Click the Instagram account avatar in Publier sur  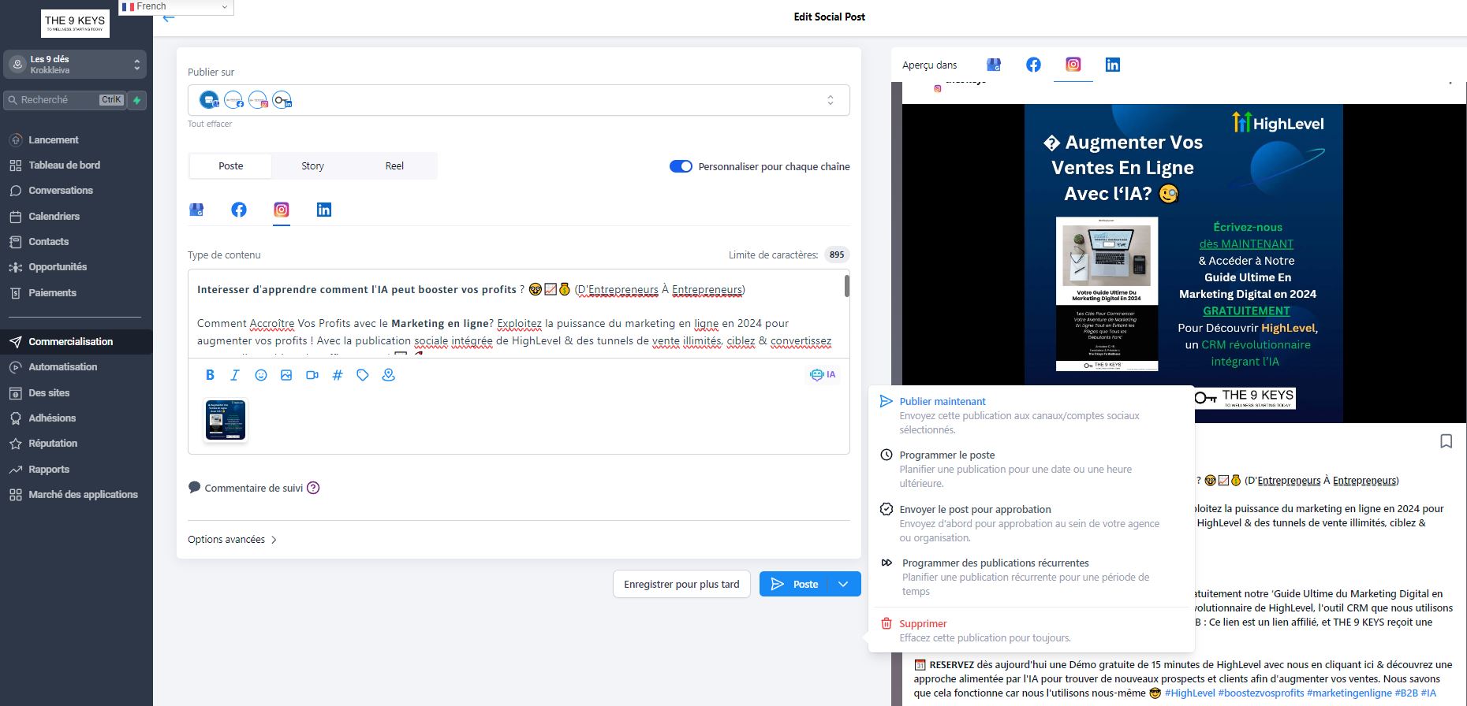[258, 100]
